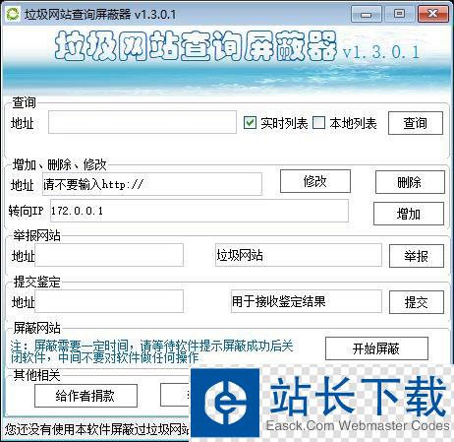
Task: Click the 增加 add button
Action: pos(409,214)
